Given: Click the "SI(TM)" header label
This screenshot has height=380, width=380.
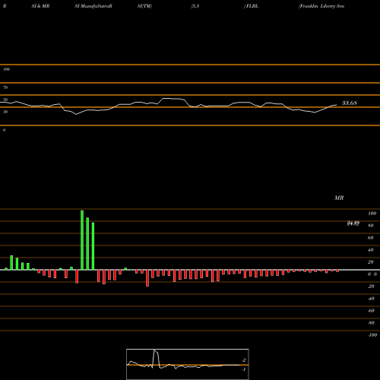Looking at the screenshot, I should pos(144,6).
